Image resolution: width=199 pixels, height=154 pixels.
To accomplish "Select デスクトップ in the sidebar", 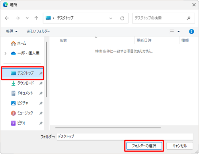I will coord(22,73).
